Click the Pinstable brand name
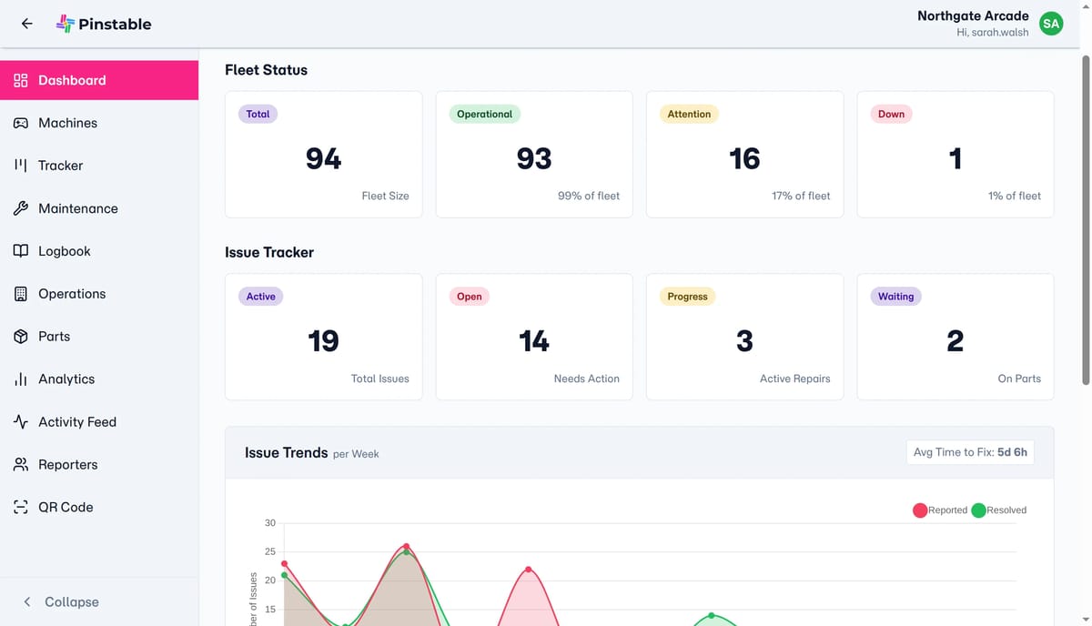 [x=115, y=25]
